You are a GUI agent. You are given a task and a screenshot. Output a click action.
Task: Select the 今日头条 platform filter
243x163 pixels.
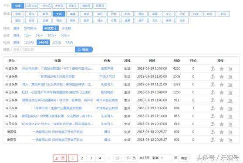pyautogui.click(x=31, y=6)
